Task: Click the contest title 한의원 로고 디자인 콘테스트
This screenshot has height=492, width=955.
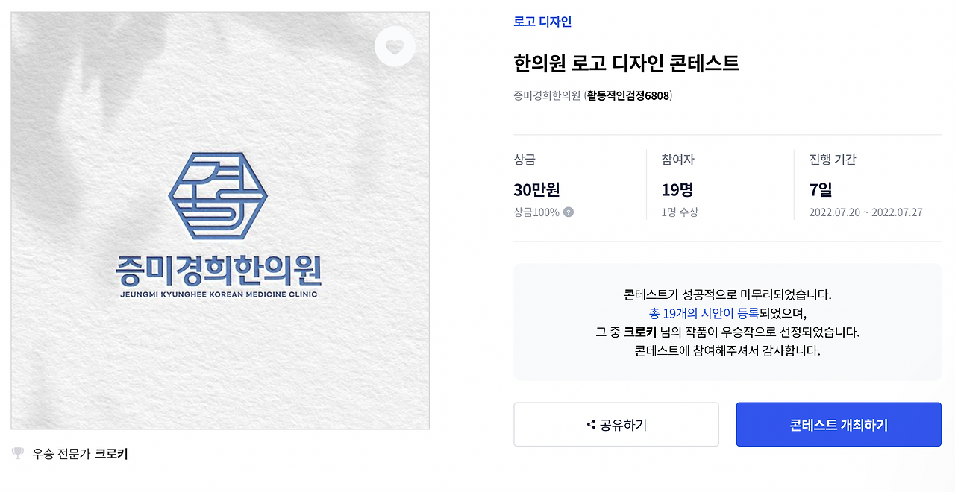Action: (x=625, y=64)
